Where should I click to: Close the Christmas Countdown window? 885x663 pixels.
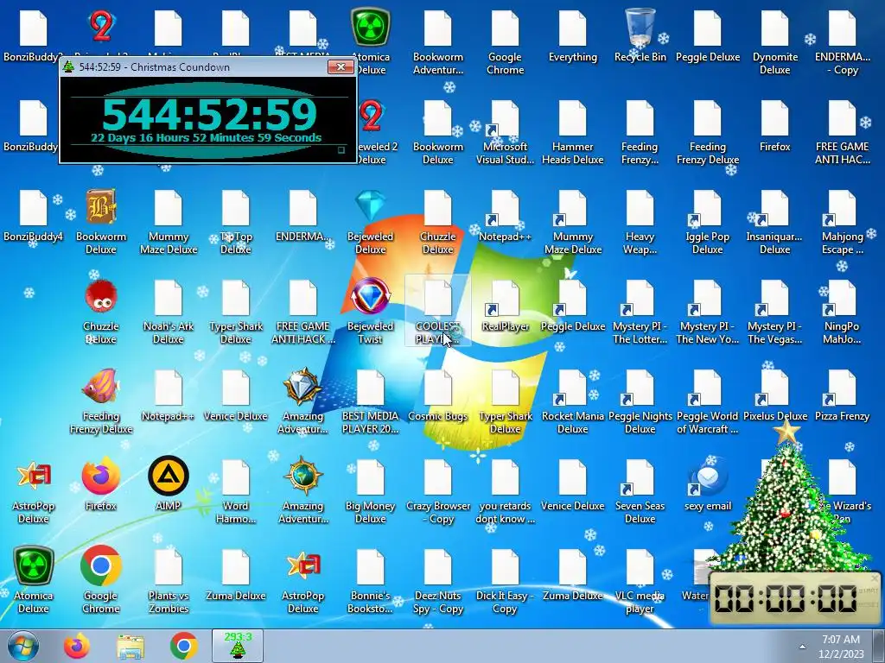click(x=341, y=67)
